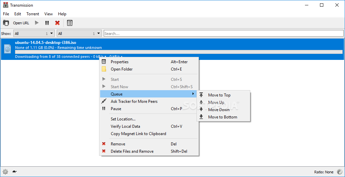Click the red Remove torrent toolbar icon
The width and height of the screenshot is (345, 177).
click(x=57, y=23)
